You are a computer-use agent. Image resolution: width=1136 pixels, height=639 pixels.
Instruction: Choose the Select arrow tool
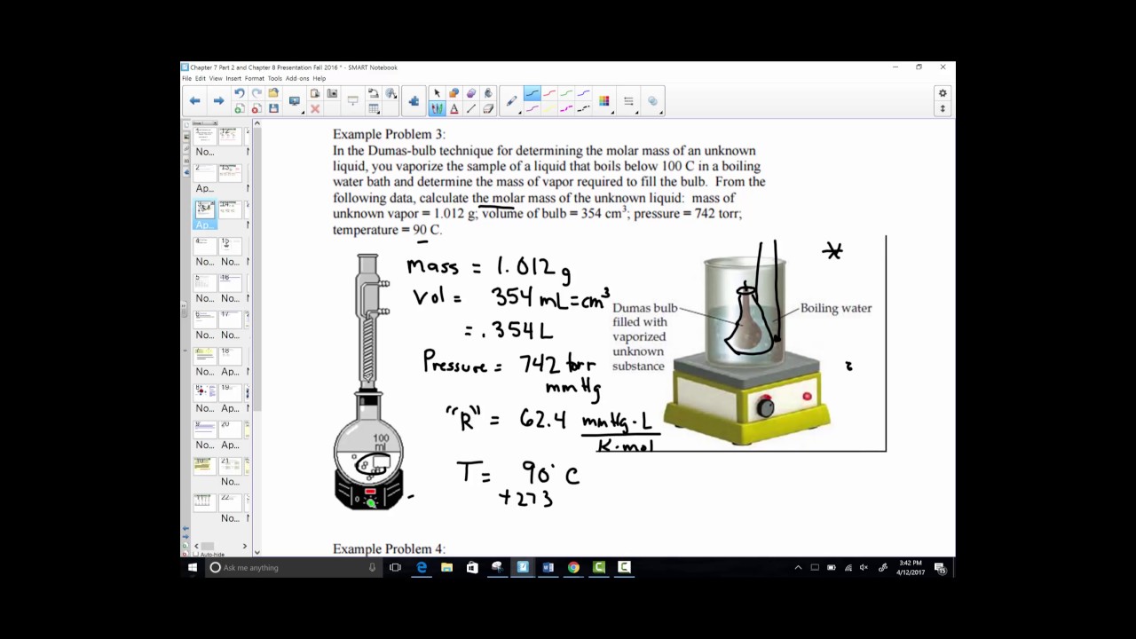tap(437, 92)
